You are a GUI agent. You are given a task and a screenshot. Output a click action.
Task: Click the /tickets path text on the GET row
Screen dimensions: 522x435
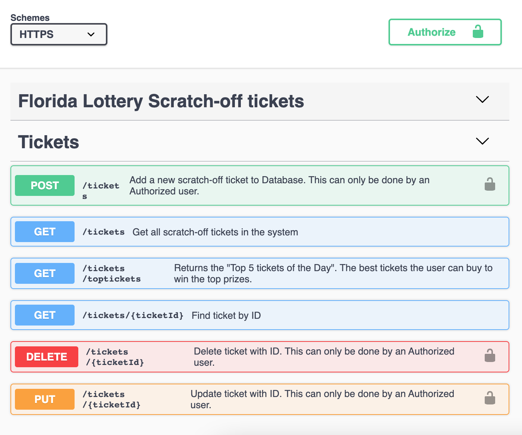coord(104,232)
